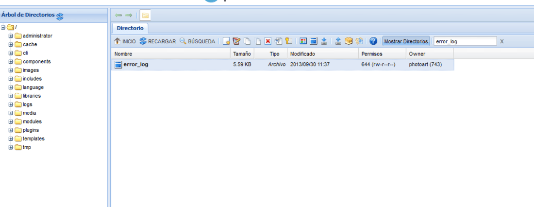Expand the templates folder plus sign
Screen dimensions: 534x207
coord(11,138)
